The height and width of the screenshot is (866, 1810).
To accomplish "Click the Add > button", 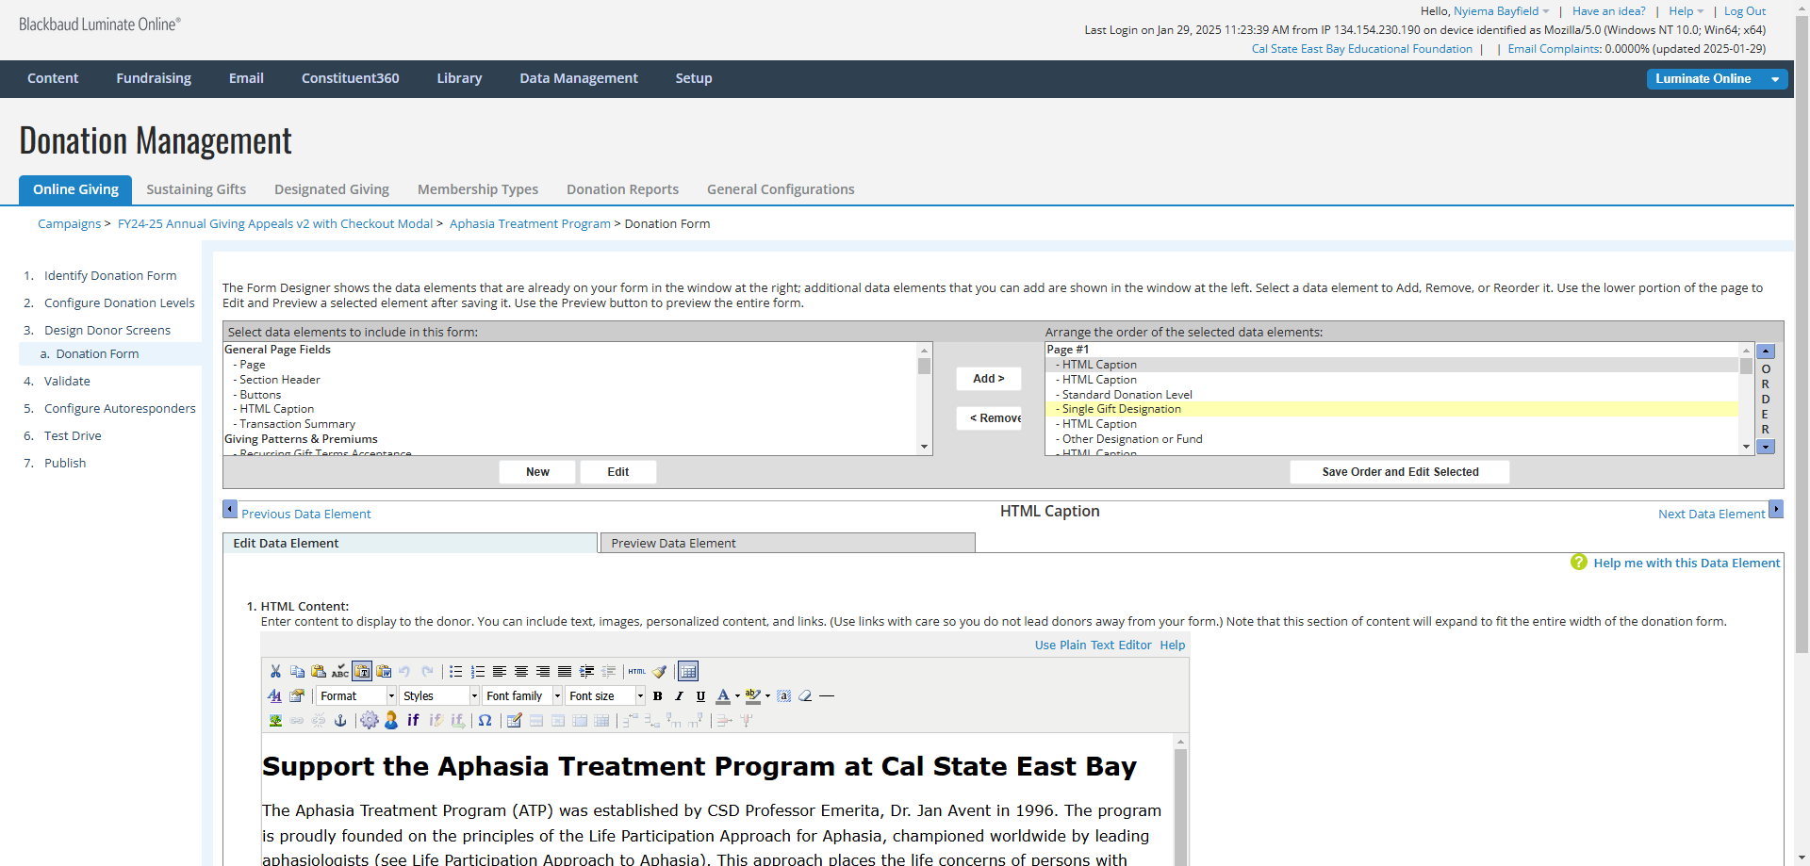I will [x=988, y=378].
